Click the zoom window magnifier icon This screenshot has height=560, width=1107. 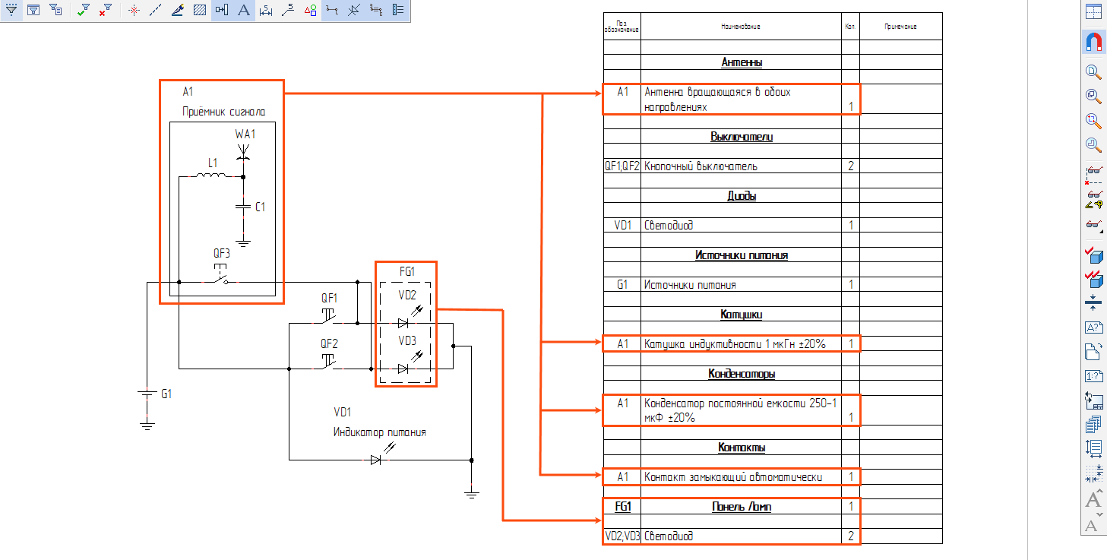tap(1093, 96)
